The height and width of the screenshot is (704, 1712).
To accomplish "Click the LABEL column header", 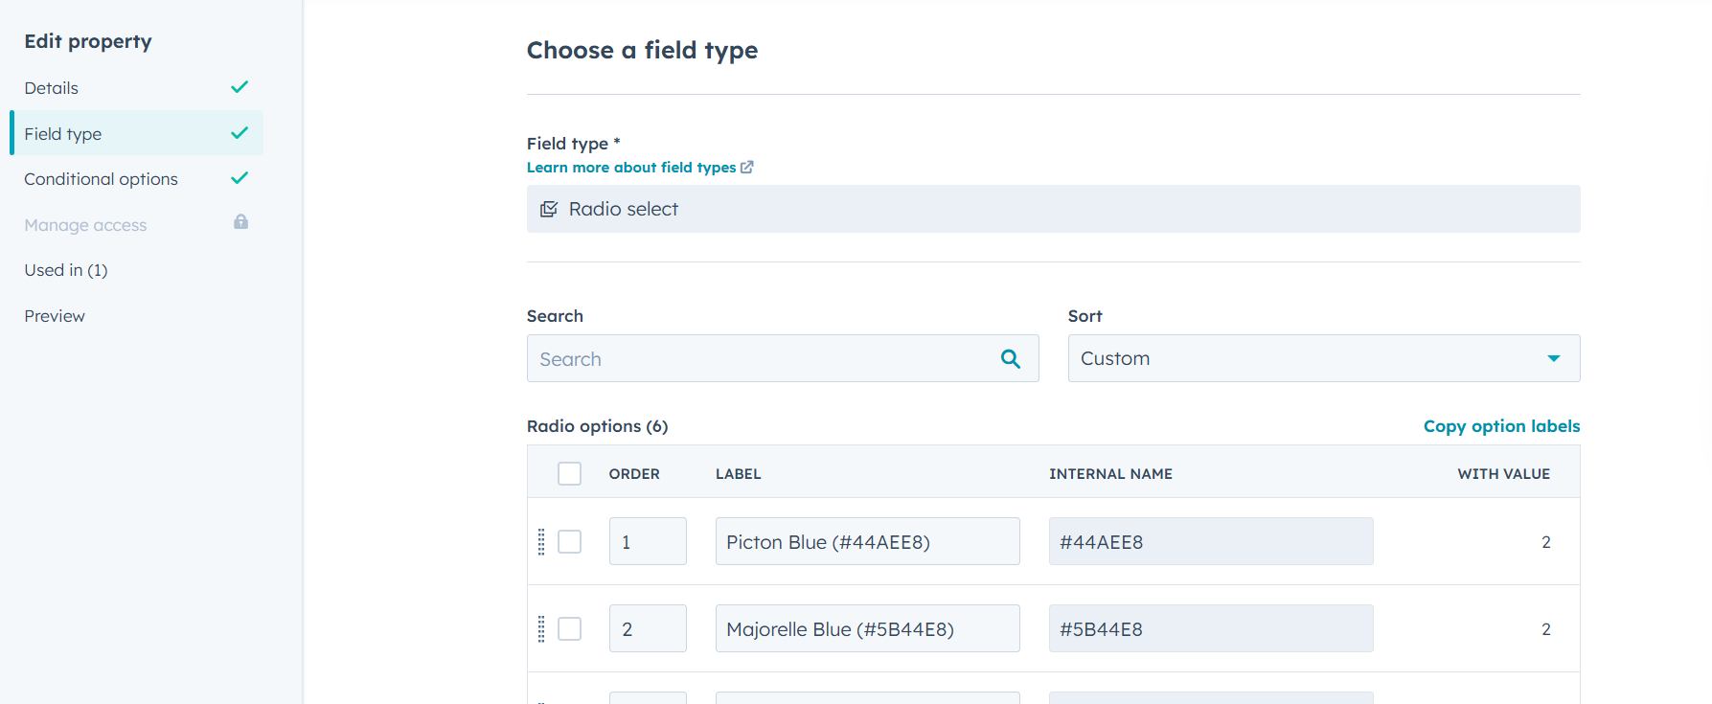I will pos(739,474).
